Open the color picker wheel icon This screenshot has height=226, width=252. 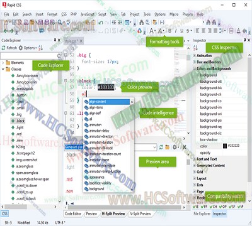(139, 31)
